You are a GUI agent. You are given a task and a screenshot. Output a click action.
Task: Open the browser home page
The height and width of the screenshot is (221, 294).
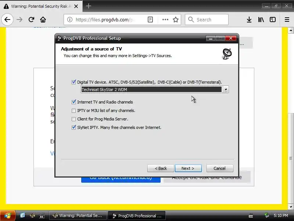click(x=43, y=20)
